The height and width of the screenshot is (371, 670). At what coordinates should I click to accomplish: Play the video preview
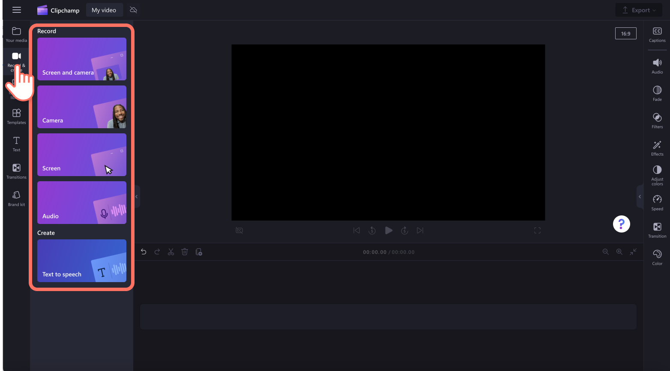point(389,230)
